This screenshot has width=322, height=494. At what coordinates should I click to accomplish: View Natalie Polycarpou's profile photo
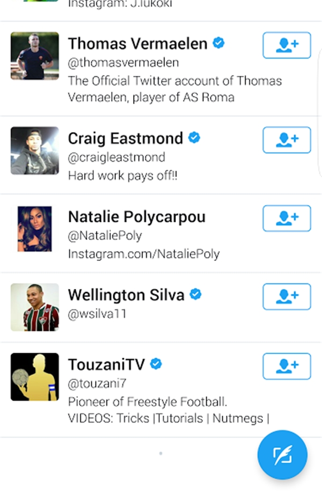tap(35, 229)
